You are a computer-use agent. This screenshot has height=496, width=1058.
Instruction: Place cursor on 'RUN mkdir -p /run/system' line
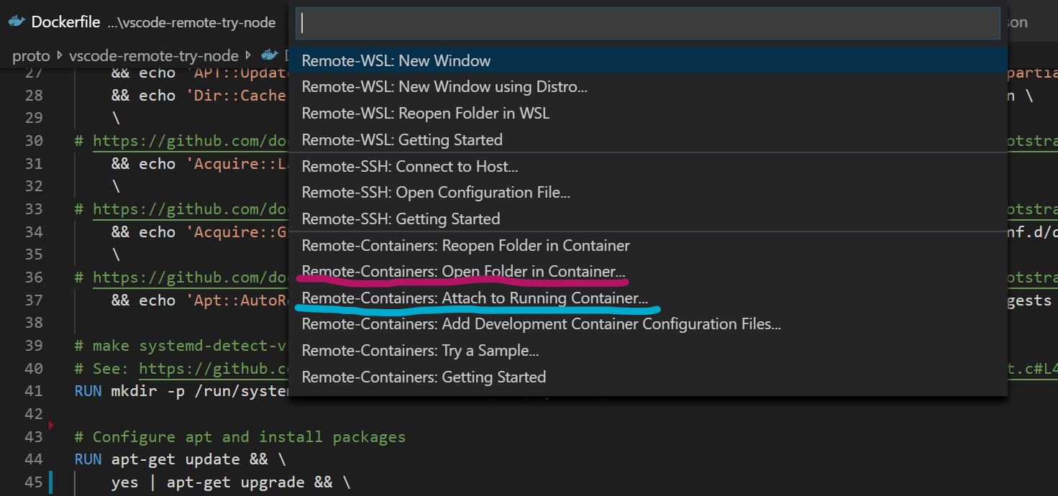pos(181,391)
